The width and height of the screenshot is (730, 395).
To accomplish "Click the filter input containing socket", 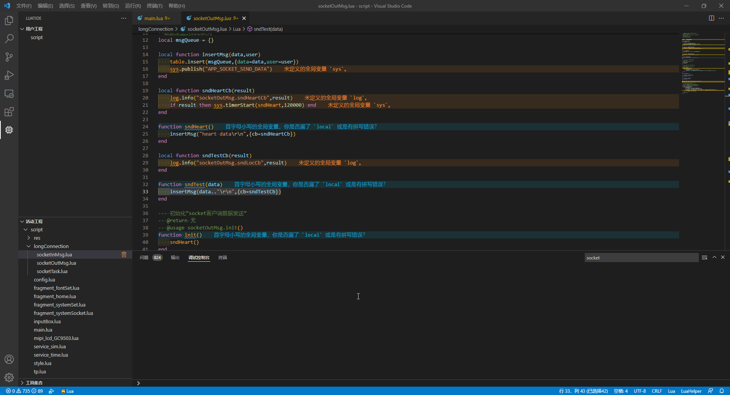I will coord(641,258).
